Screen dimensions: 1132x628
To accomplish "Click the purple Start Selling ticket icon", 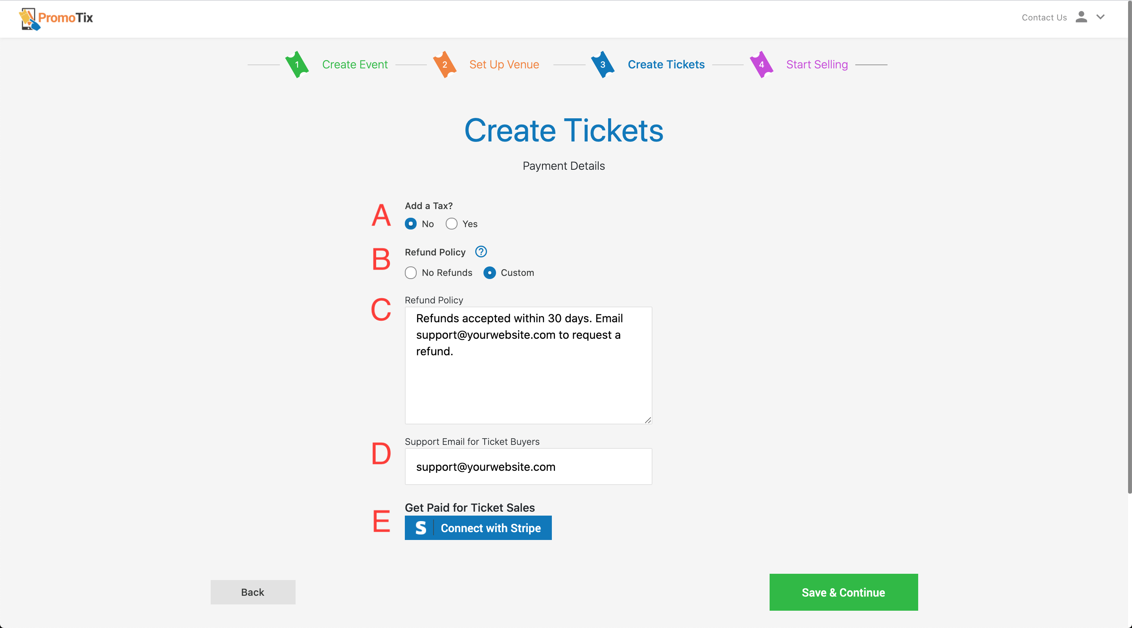I will (x=761, y=64).
